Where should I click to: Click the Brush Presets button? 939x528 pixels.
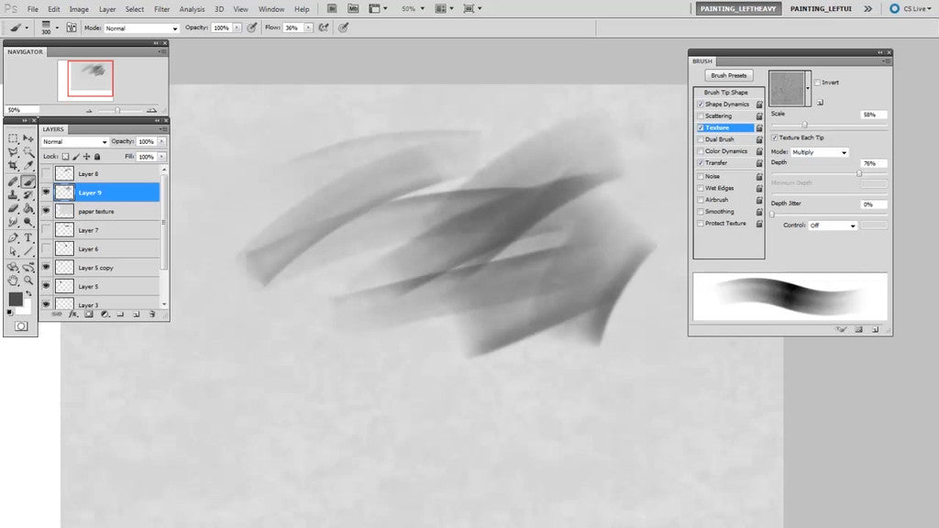(729, 74)
